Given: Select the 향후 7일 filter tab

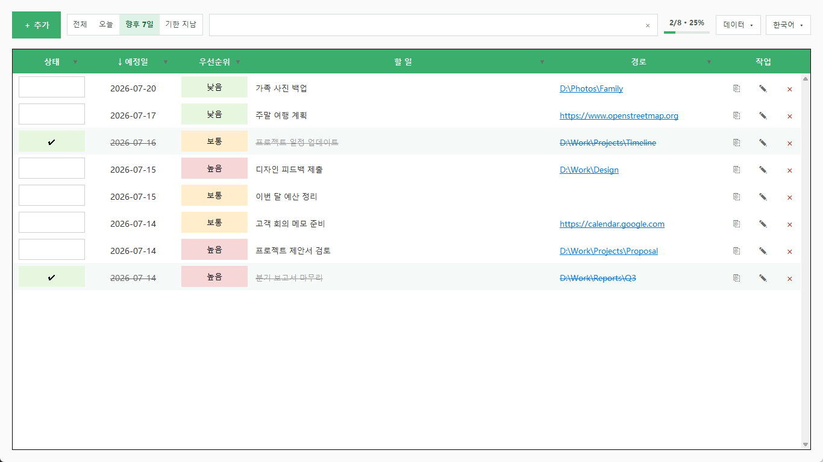Looking at the screenshot, I should [x=139, y=25].
